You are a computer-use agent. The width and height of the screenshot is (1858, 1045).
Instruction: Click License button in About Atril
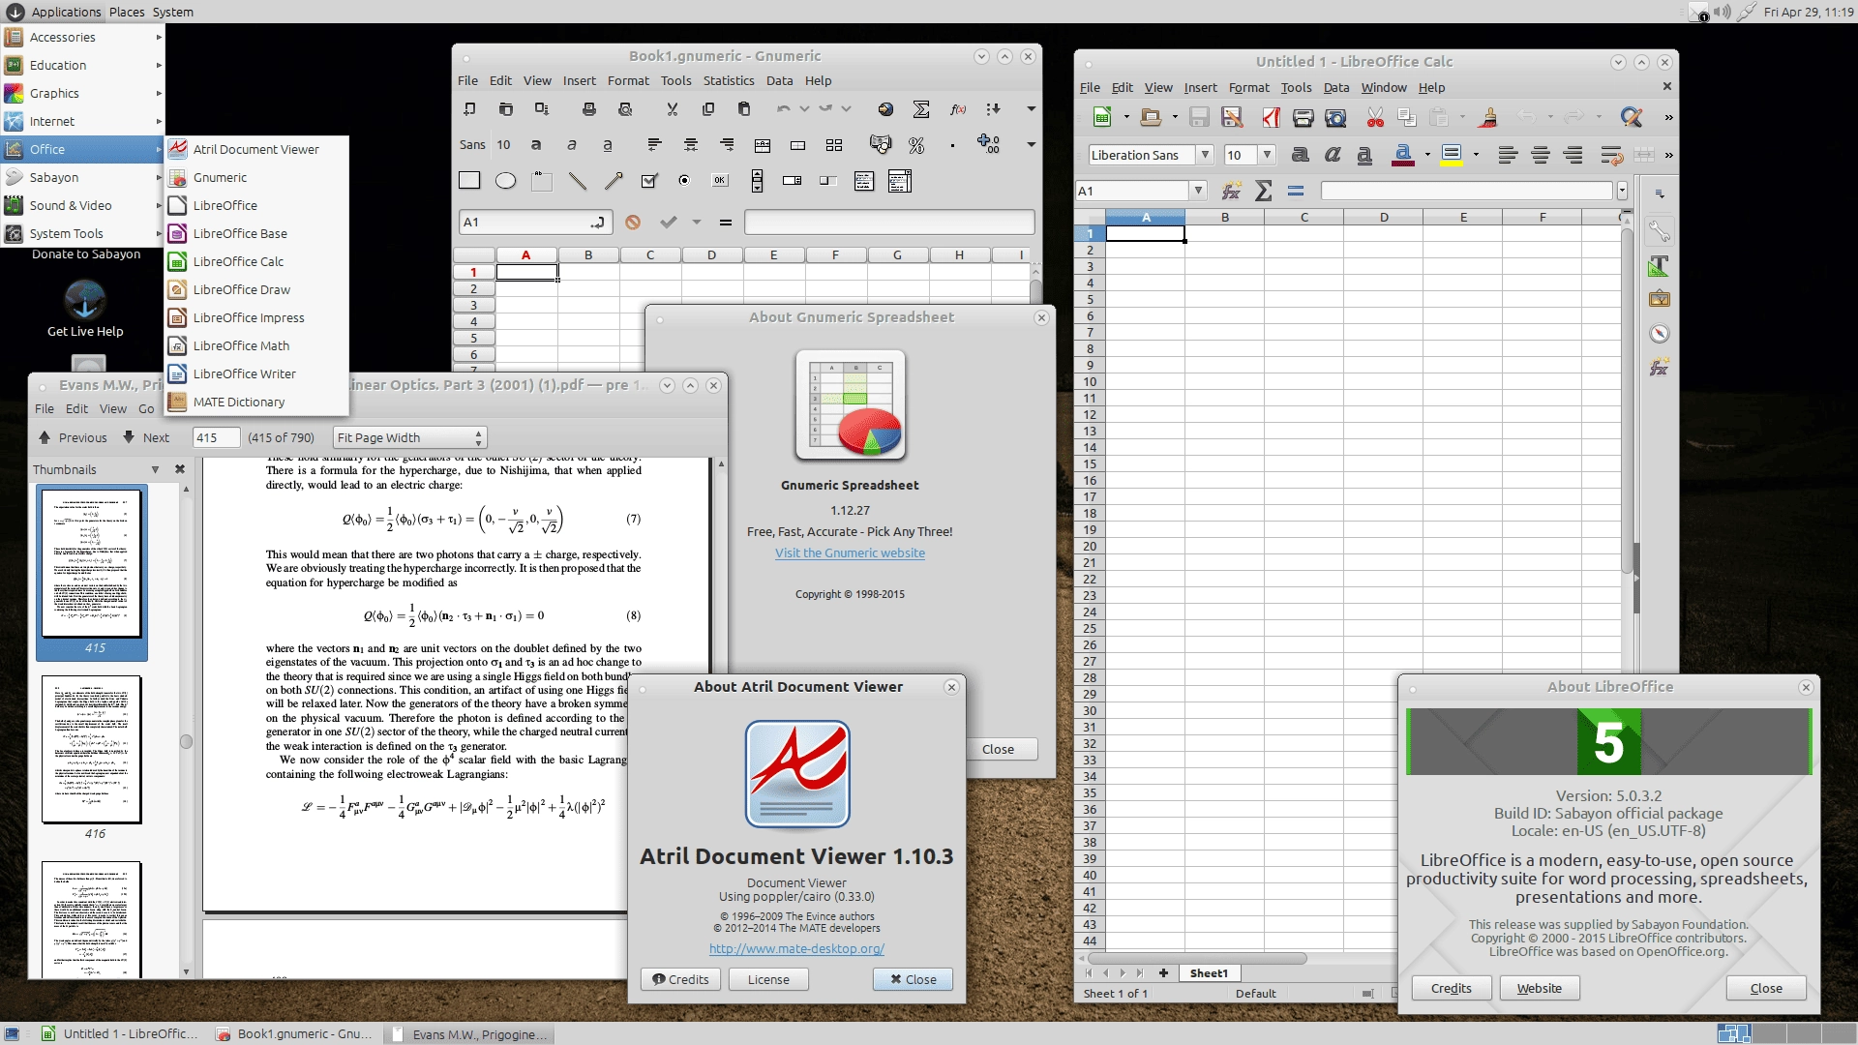click(768, 980)
